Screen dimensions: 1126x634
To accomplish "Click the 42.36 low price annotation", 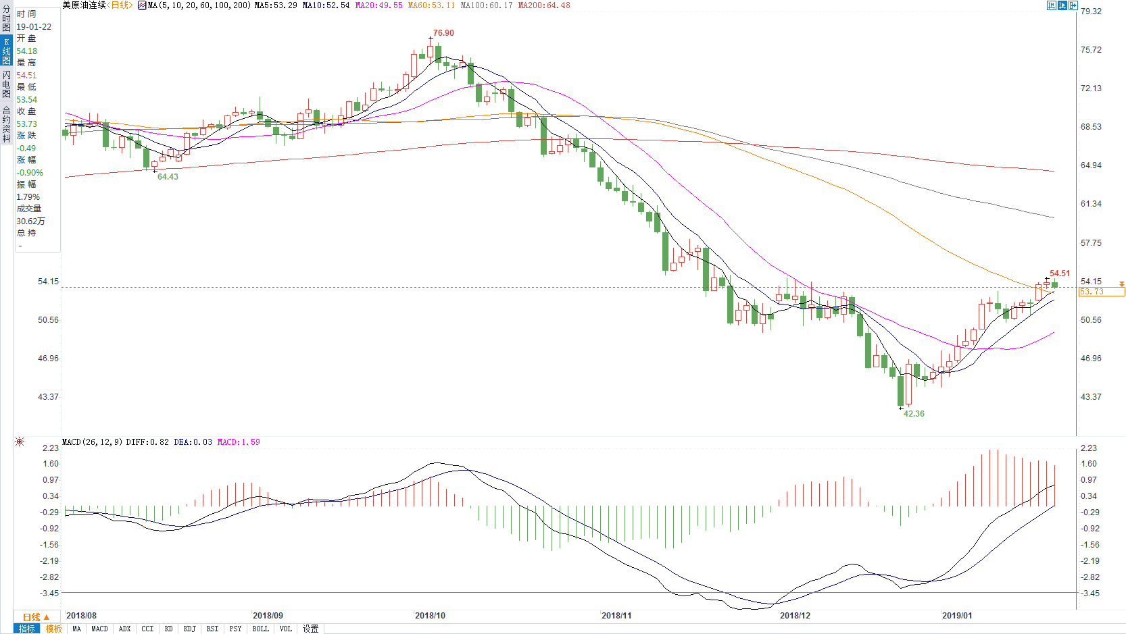I will tap(914, 414).
